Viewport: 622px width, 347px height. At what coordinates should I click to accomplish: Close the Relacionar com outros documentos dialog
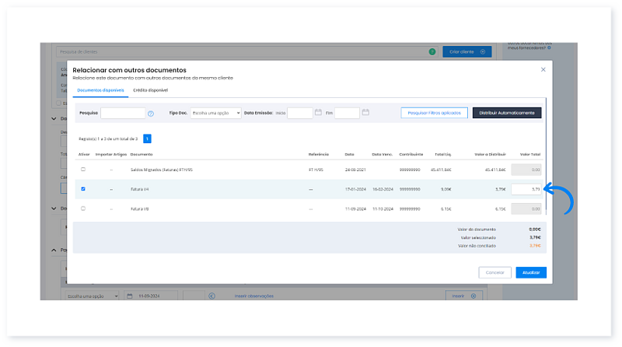(543, 70)
